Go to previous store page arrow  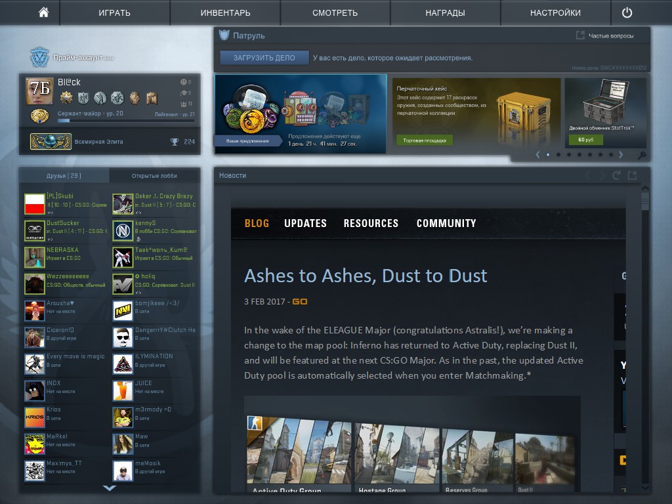tap(537, 155)
